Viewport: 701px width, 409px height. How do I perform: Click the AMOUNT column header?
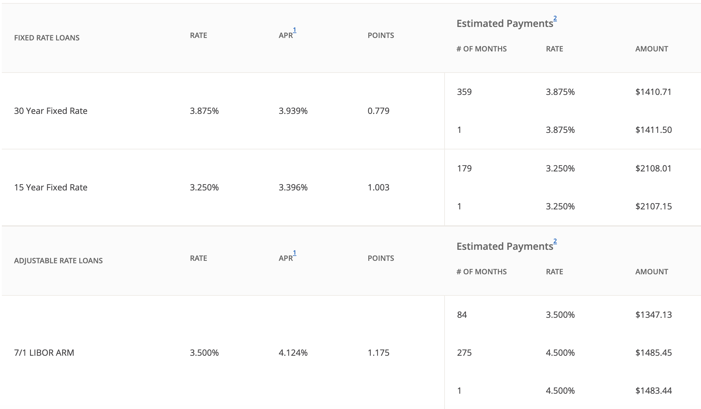651,48
